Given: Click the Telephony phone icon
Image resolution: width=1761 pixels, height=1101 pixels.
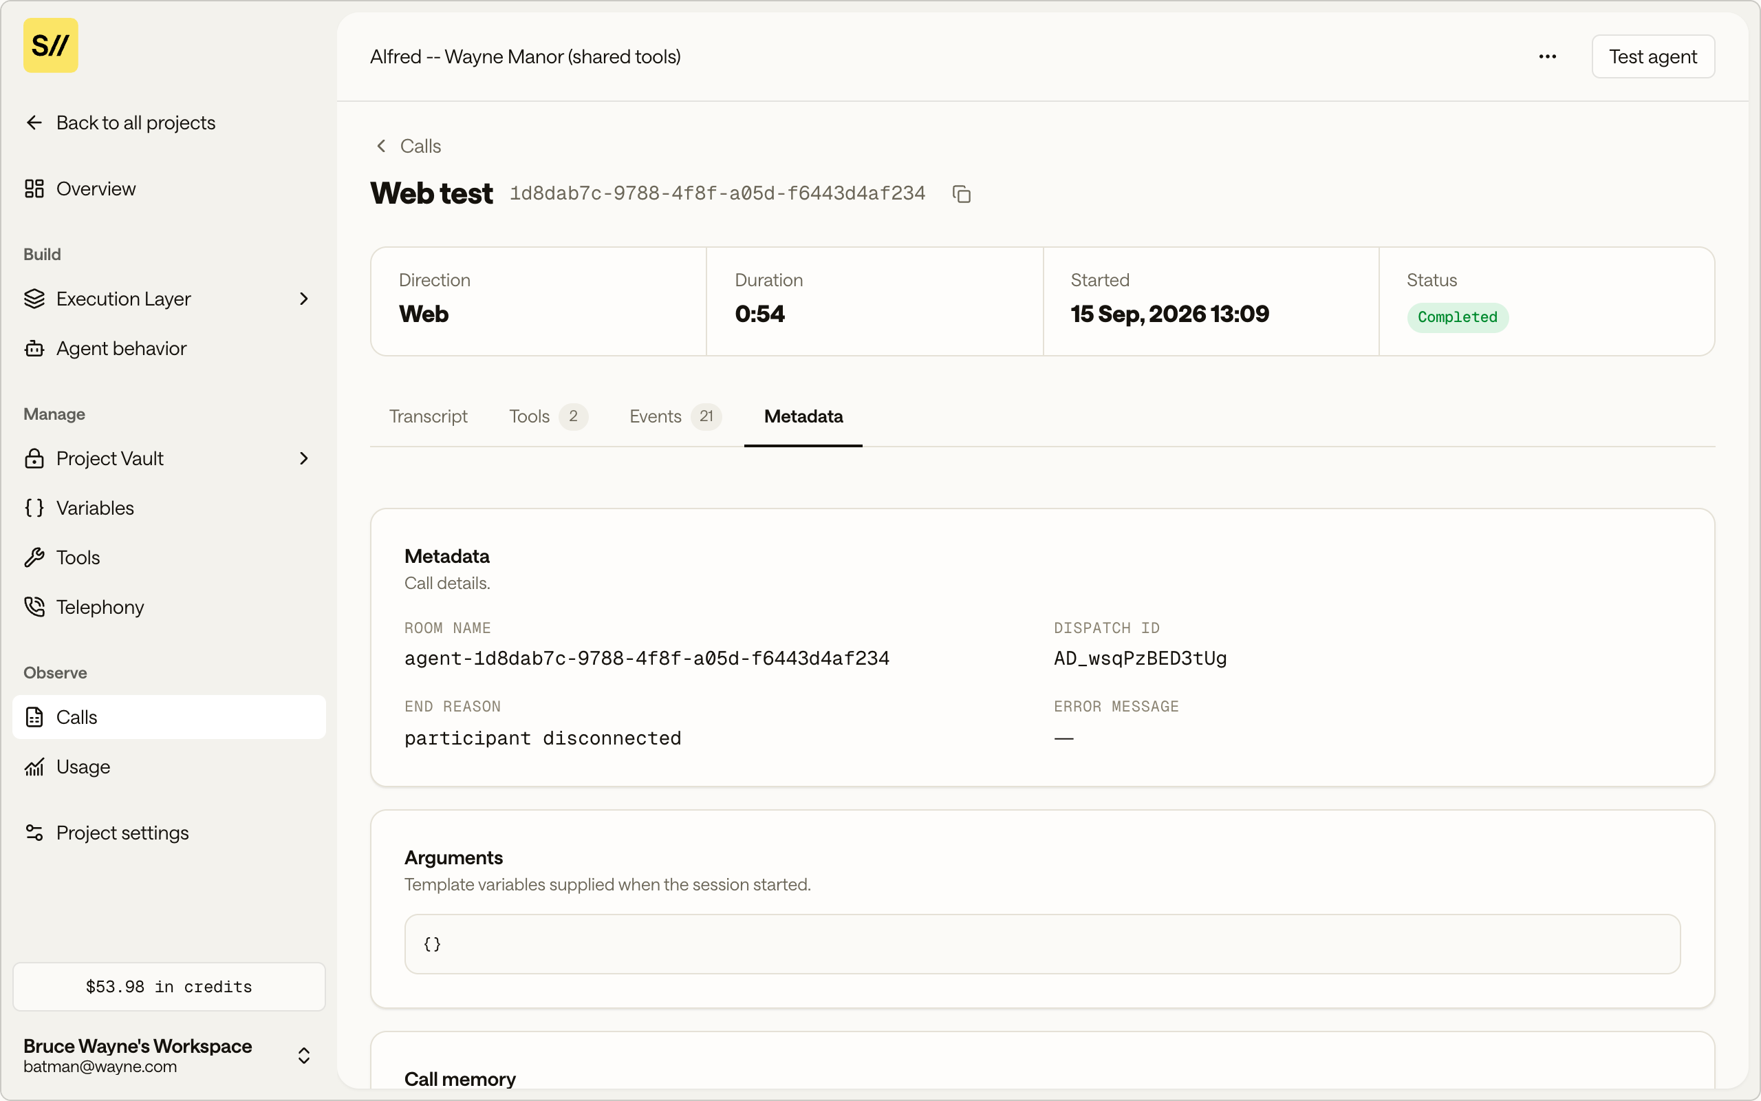Looking at the screenshot, I should 34,606.
